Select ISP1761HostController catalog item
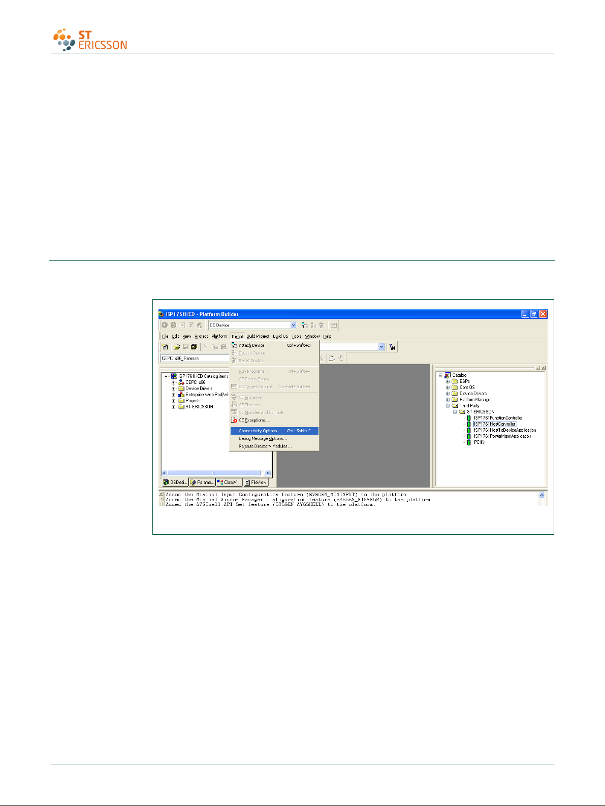The height and width of the screenshot is (806, 605). pos(495,424)
